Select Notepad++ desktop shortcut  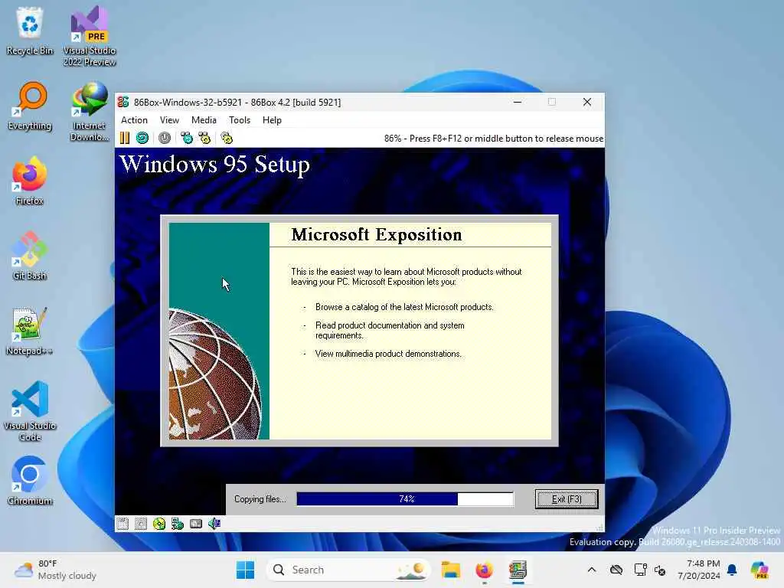(x=30, y=331)
